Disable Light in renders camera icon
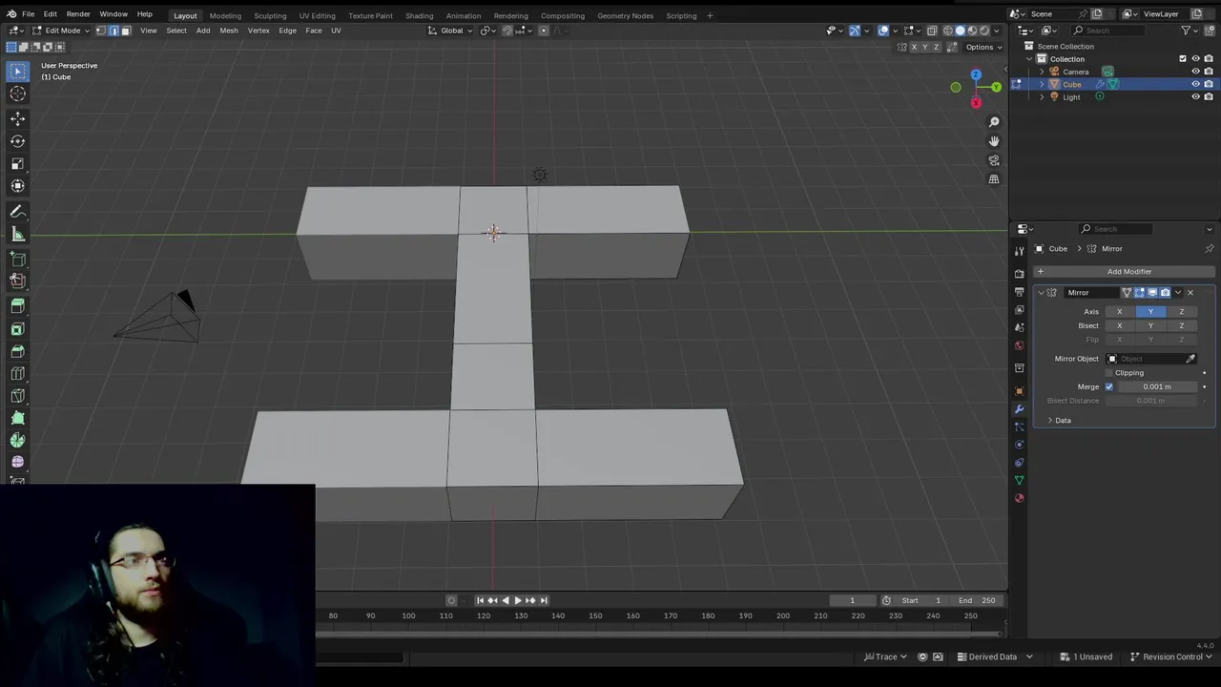Screen dimensions: 1221x687 pos(1209,96)
